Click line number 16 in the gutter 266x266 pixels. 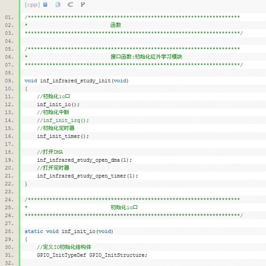(x=9, y=136)
